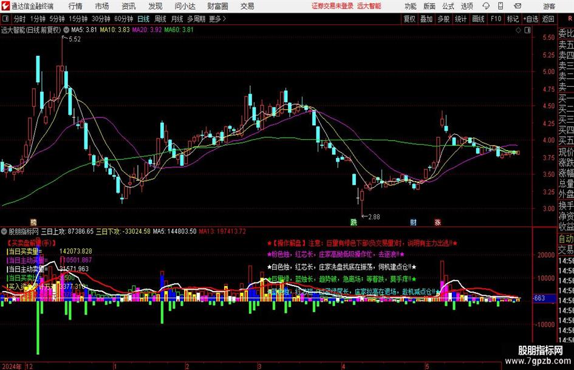The height and width of the screenshot is (370, 574).
Task: Open the 版面 menu
Action: point(429,6)
